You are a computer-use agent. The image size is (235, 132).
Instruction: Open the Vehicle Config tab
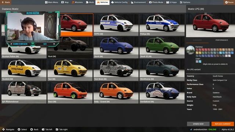point(119,2)
